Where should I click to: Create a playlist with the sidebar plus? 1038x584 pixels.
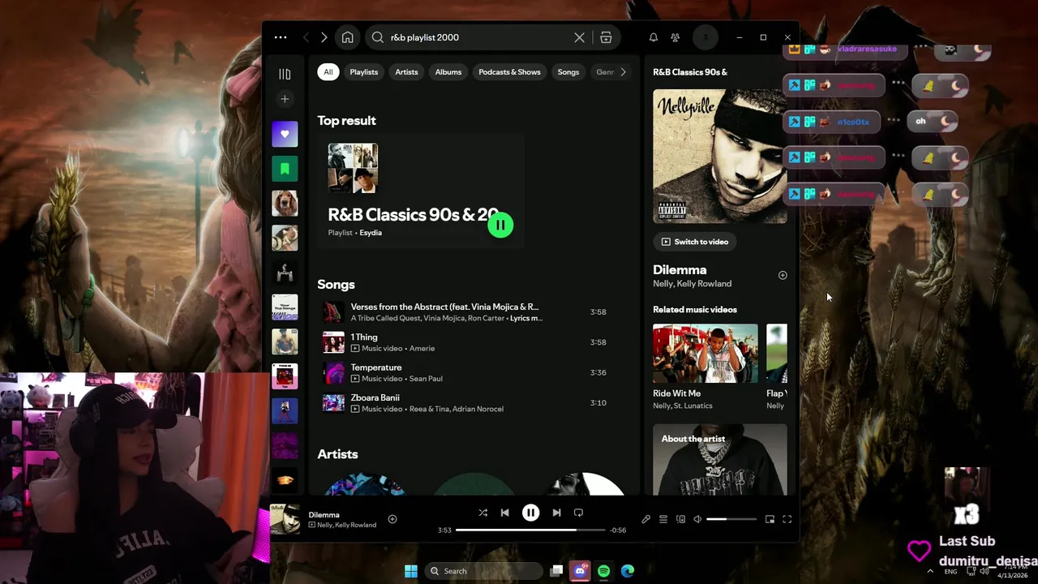285,99
